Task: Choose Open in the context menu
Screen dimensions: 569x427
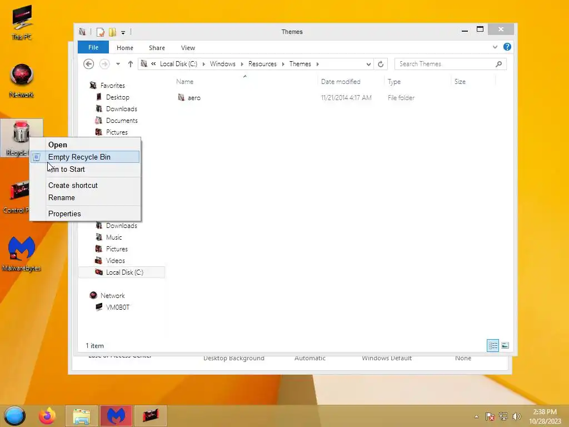Action: pyautogui.click(x=85, y=145)
